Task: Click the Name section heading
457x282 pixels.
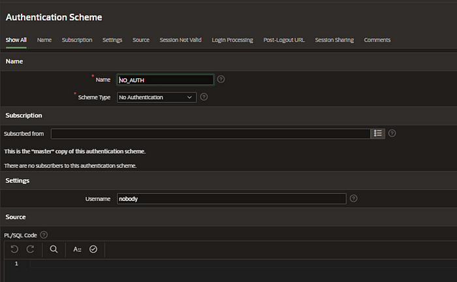Action: 14,61
